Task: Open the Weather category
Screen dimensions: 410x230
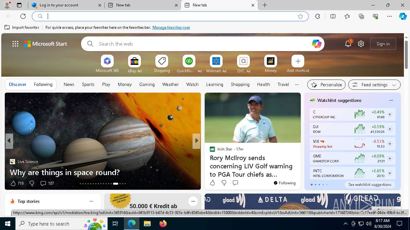Action: click(170, 84)
